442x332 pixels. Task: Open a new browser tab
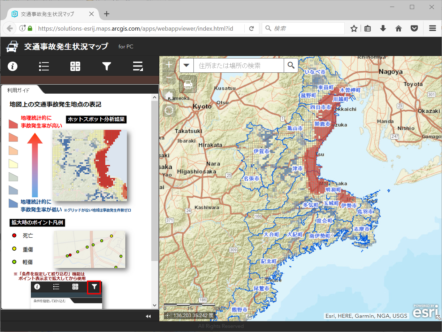coord(107,14)
